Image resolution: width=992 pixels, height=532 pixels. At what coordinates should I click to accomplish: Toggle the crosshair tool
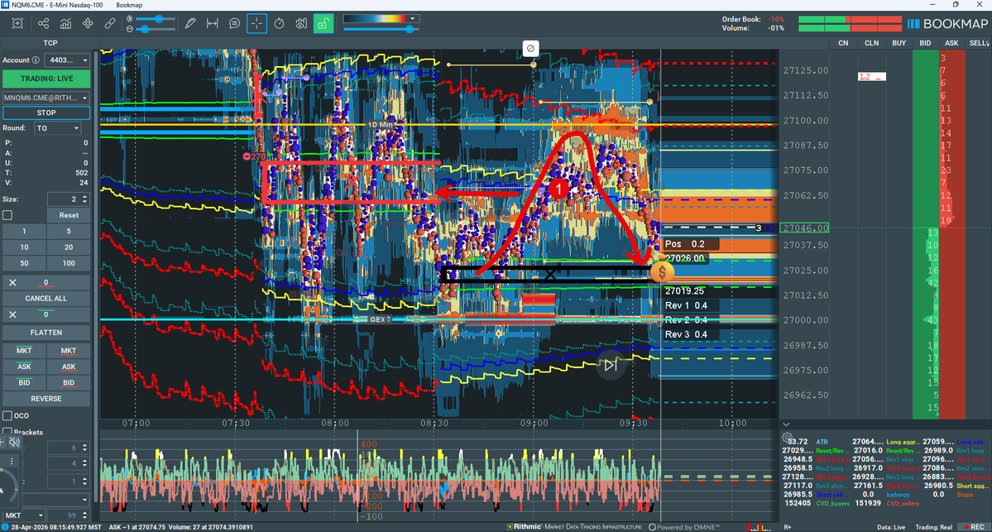[256, 24]
